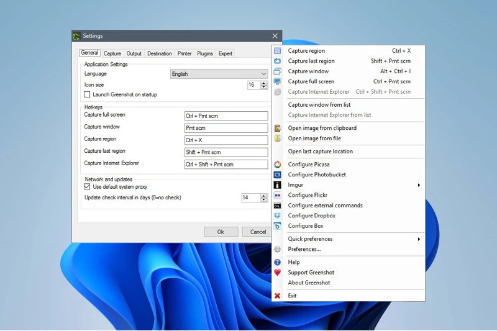This screenshot has height=331, width=497.
Task: Select Configure Flickr menu entry
Action: point(348,195)
